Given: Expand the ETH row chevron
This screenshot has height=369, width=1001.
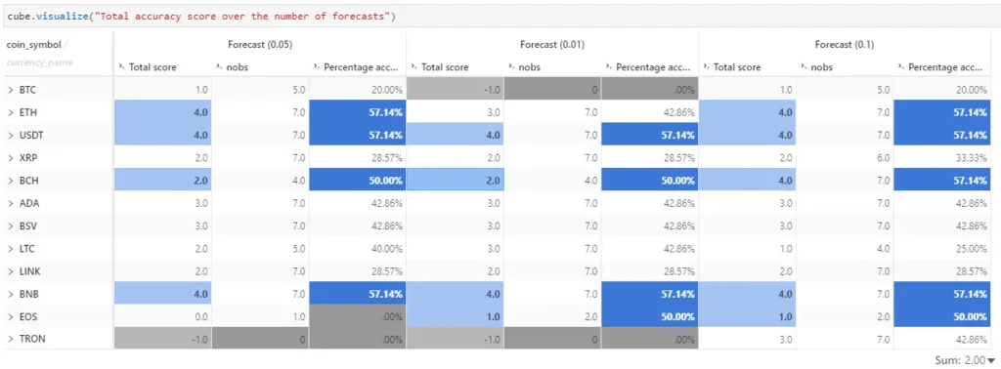Looking at the screenshot, I should click(x=11, y=113).
